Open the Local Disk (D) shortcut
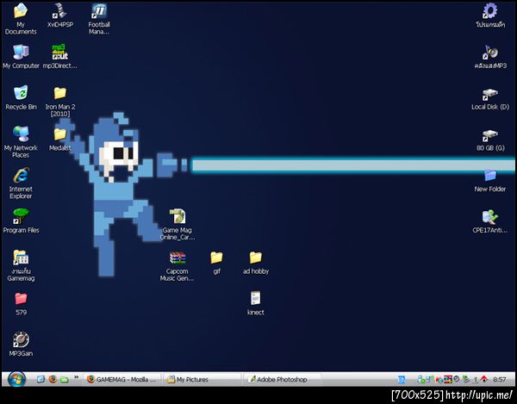The height and width of the screenshot is (404, 517). point(490,98)
